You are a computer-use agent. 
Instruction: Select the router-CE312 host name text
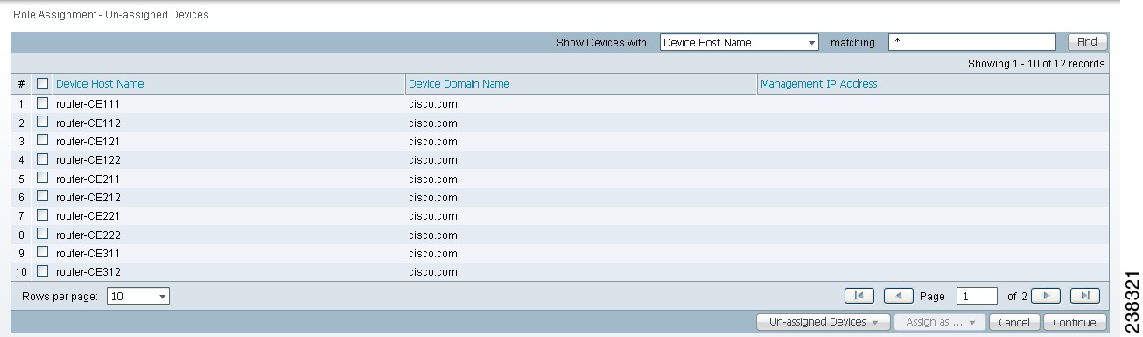click(x=88, y=272)
